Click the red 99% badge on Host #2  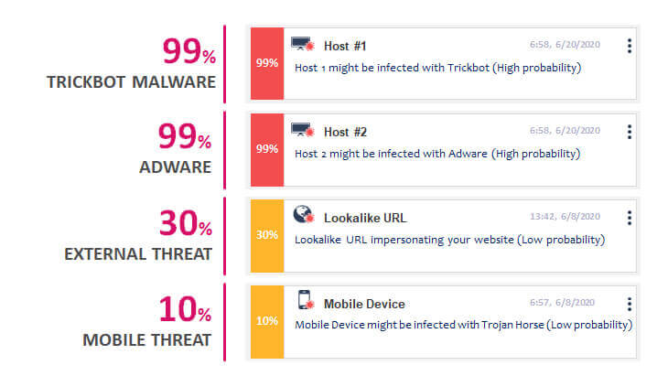(x=267, y=149)
